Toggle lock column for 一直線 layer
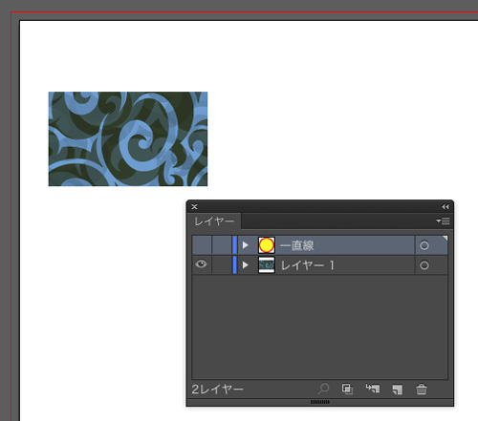Screen dimensions: 478x421 pyautogui.click(x=222, y=245)
